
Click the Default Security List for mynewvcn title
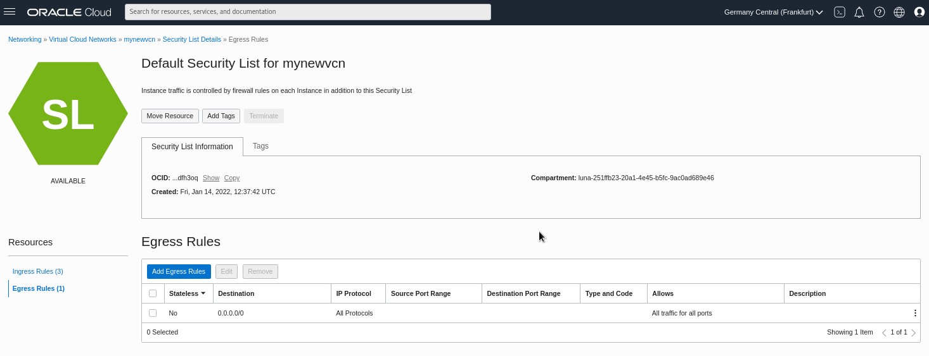click(243, 63)
